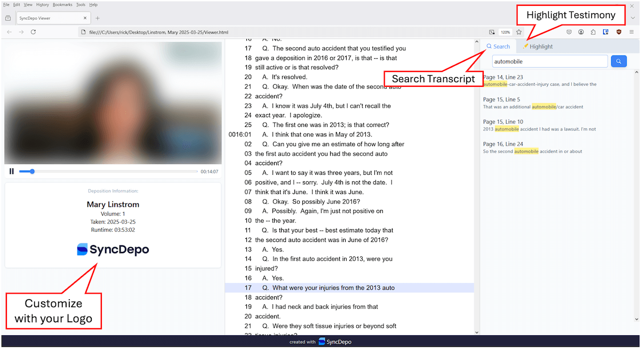Save page to Pocket

569,32
